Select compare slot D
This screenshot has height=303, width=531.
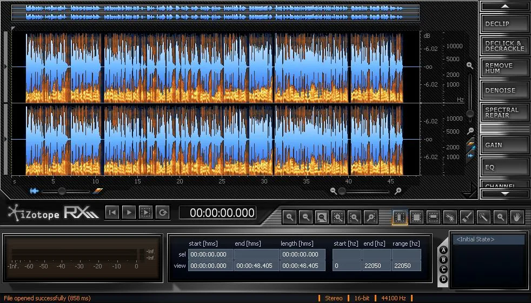(x=443, y=279)
